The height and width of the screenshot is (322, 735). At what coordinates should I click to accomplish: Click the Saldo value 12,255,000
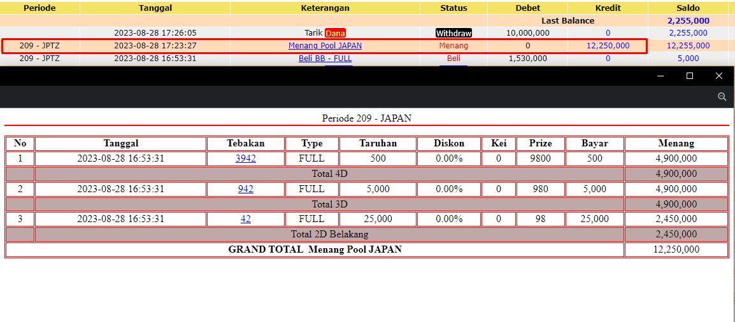point(688,46)
